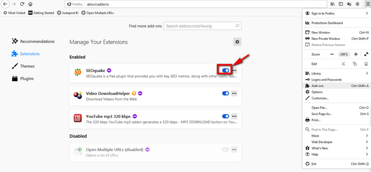Click the SEOquake extension logo
This screenshot has height=172, width=371.
pyautogui.click(x=77, y=73)
